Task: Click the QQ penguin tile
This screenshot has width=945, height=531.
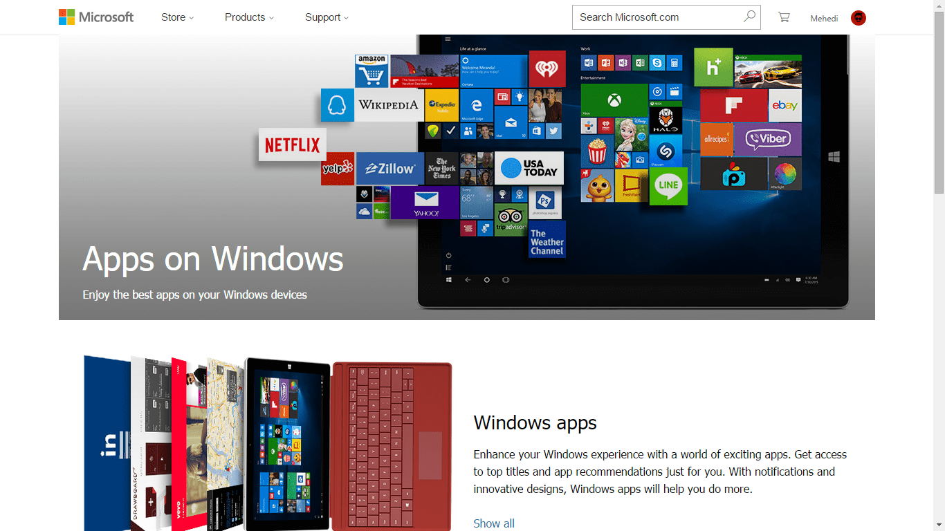Action: click(x=338, y=105)
